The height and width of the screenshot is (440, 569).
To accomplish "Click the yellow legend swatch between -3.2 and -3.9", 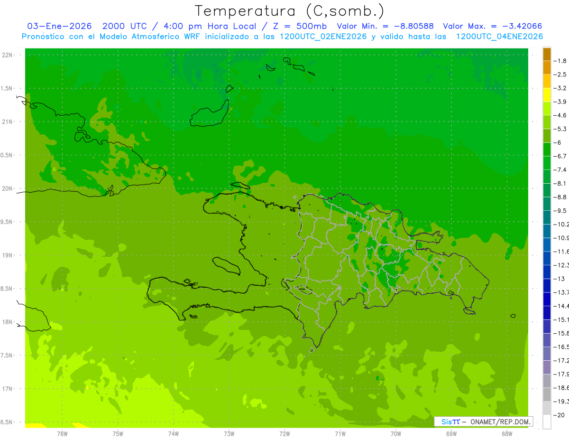I will click(547, 95).
